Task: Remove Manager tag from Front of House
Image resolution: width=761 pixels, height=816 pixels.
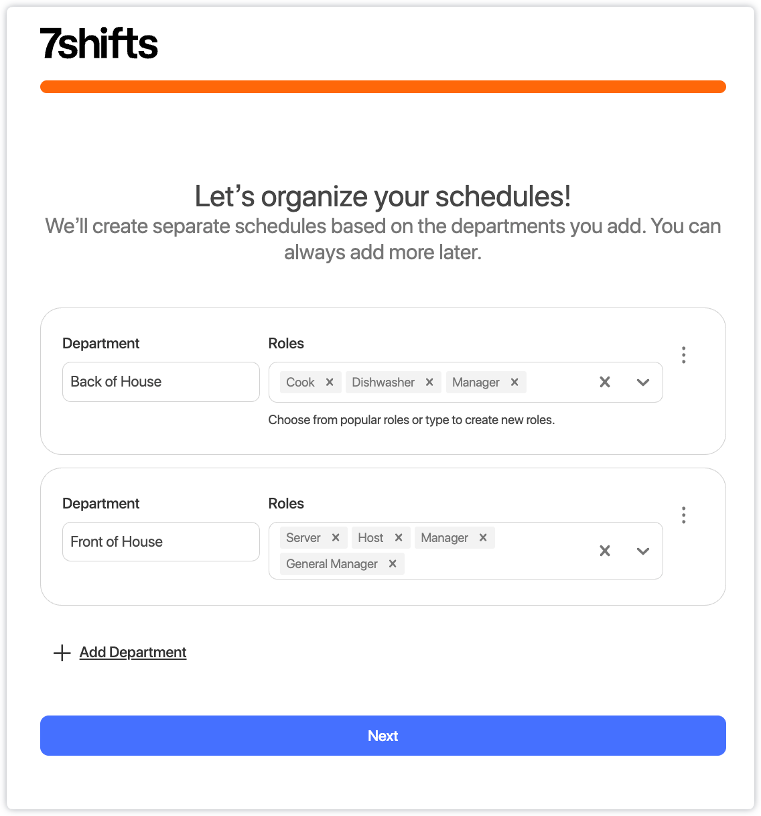Action: tap(483, 537)
